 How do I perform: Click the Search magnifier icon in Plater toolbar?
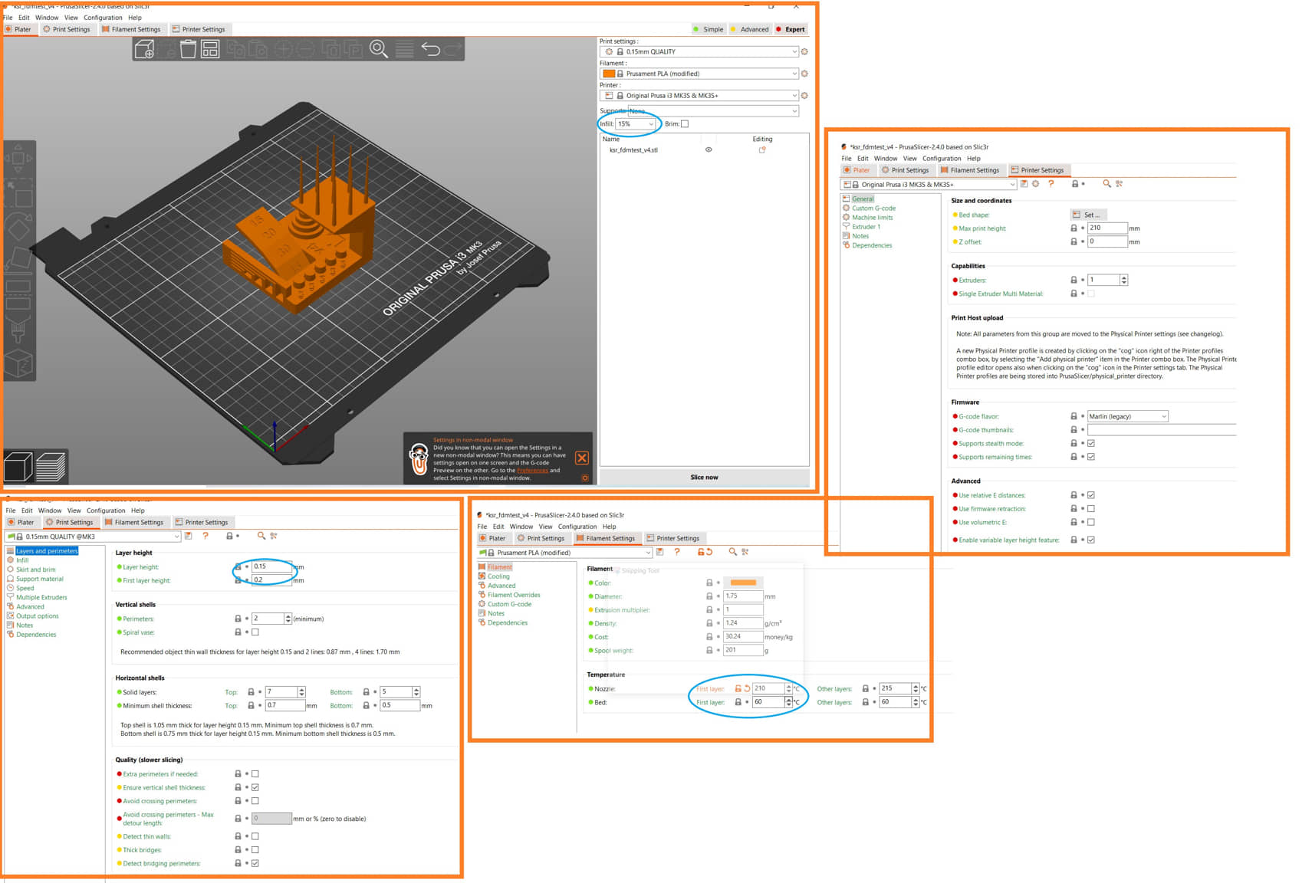(379, 50)
